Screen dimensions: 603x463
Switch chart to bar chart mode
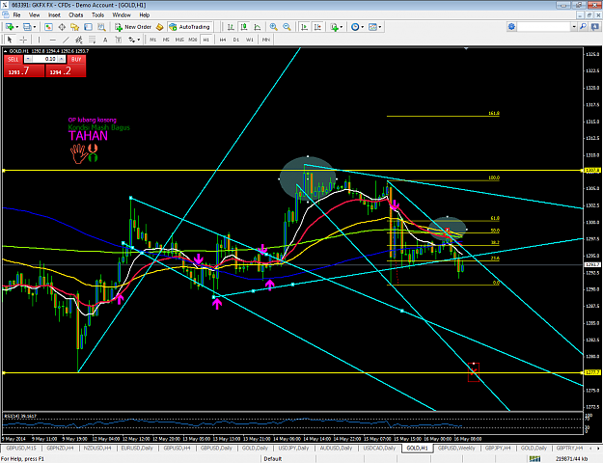(231, 27)
